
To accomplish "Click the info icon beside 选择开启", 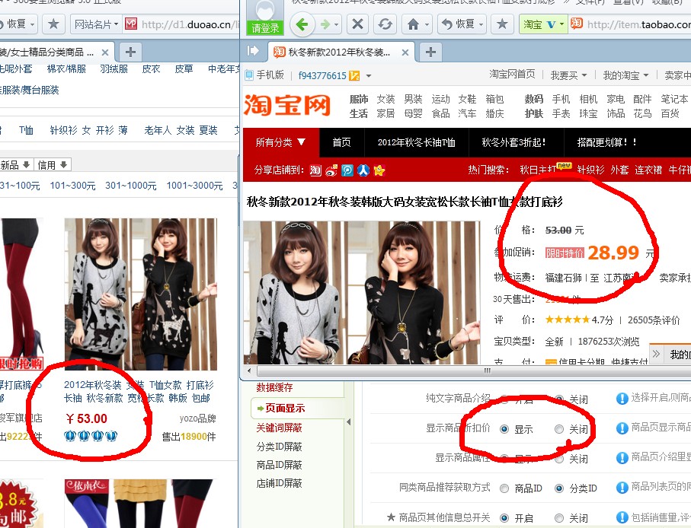I will tap(622, 399).
